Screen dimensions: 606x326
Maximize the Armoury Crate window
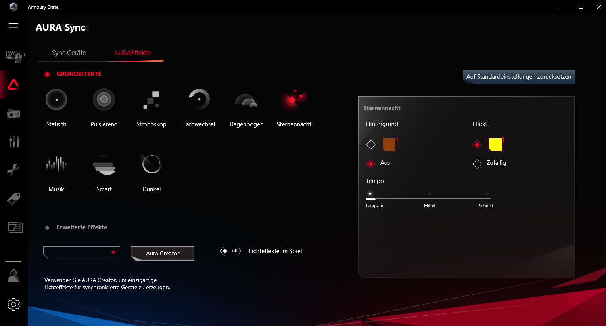coord(581,7)
